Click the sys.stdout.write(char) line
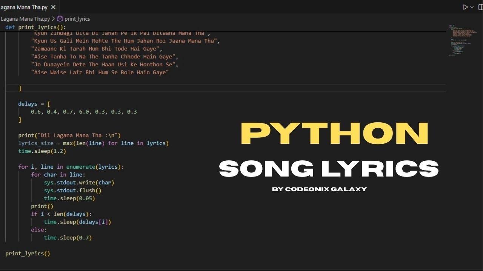Viewport: 483px width, 271px height. [x=79, y=183]
